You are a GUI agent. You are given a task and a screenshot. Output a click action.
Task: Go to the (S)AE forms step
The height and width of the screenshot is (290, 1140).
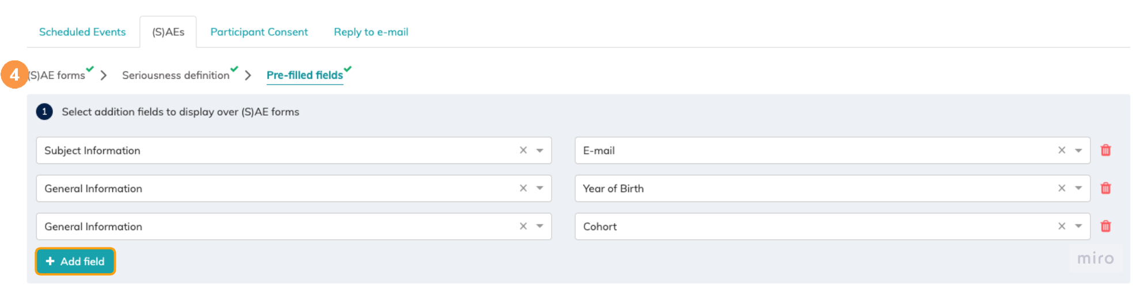click(58, 75)
